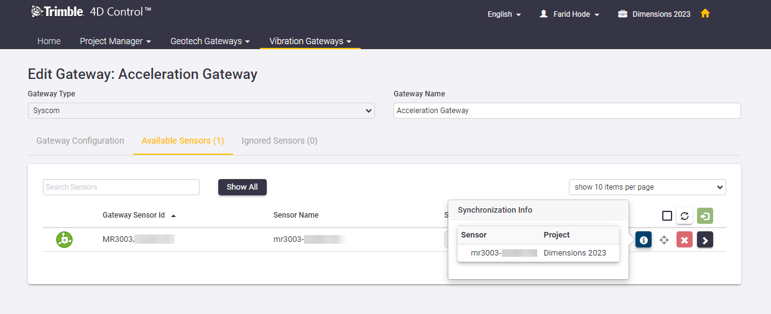This screenshot has height=314, width=771.
Task: Click the Sensor Name column header
Action: tap(296, 215)
